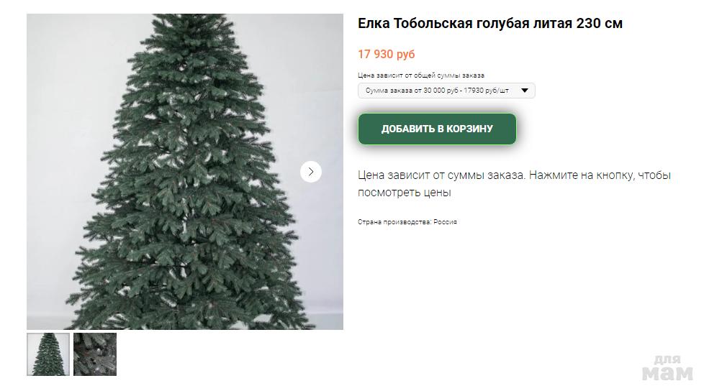704x391 pixels.
Task: Click the 'Страна производства: Россия' line
Action: click(407, 222)
